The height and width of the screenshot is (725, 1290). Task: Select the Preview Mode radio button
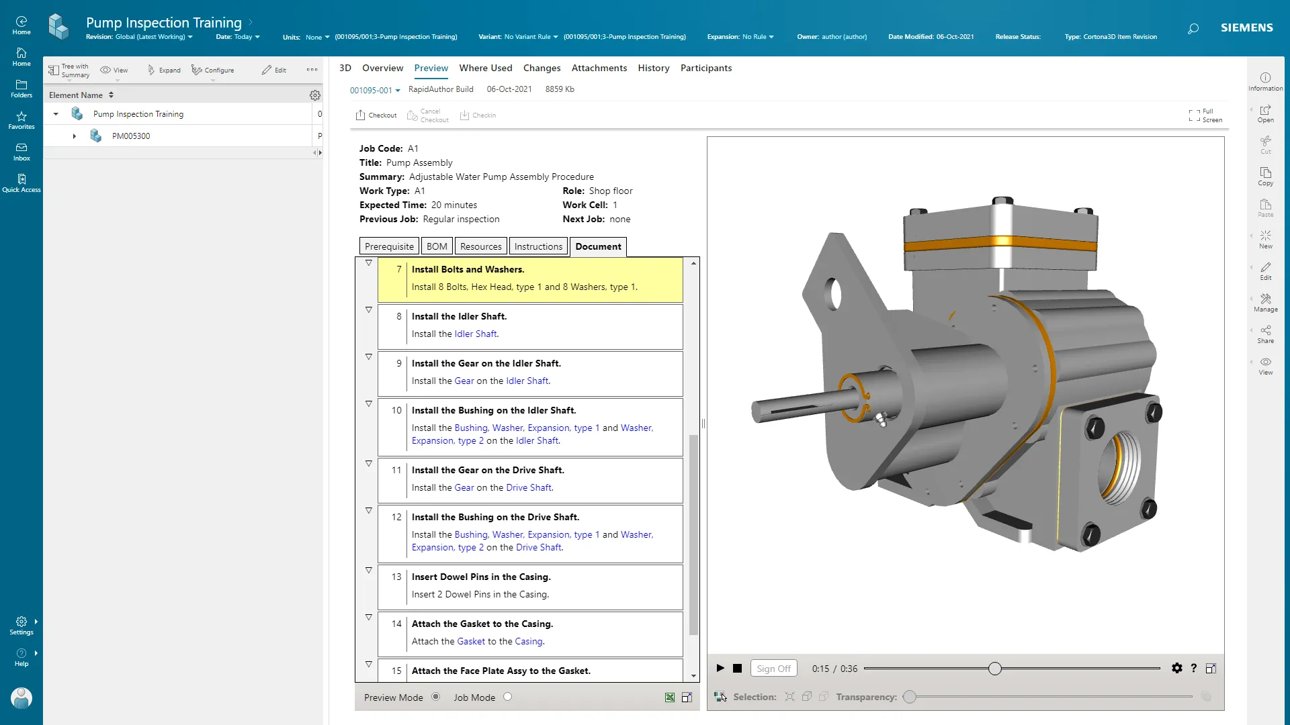pos(435,697)
